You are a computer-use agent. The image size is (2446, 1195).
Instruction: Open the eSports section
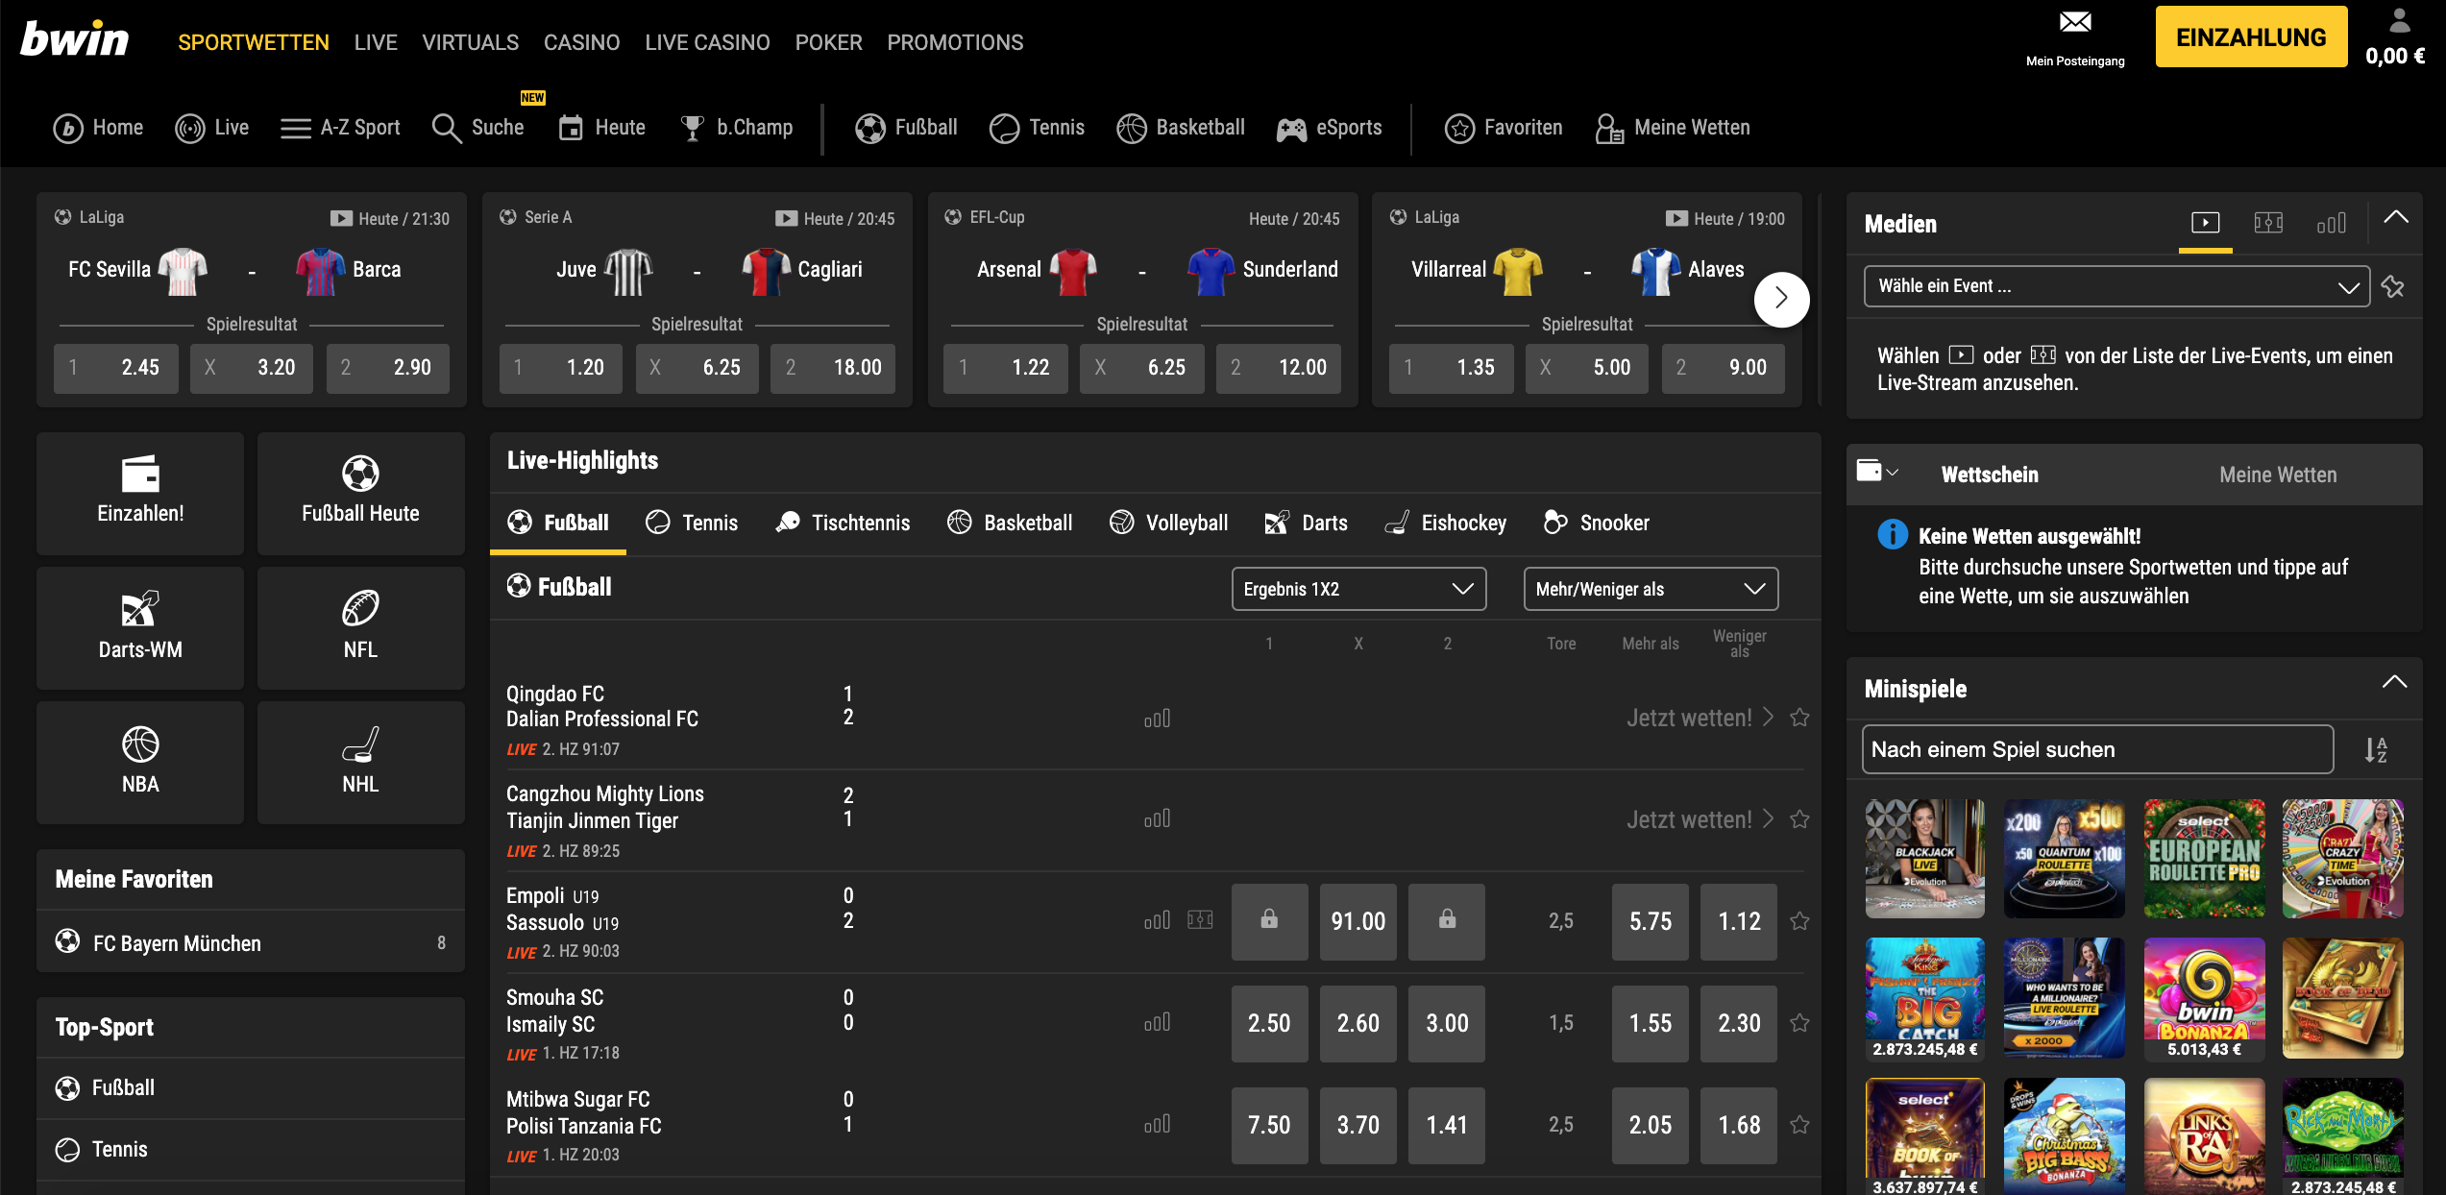coord(1330,127)
